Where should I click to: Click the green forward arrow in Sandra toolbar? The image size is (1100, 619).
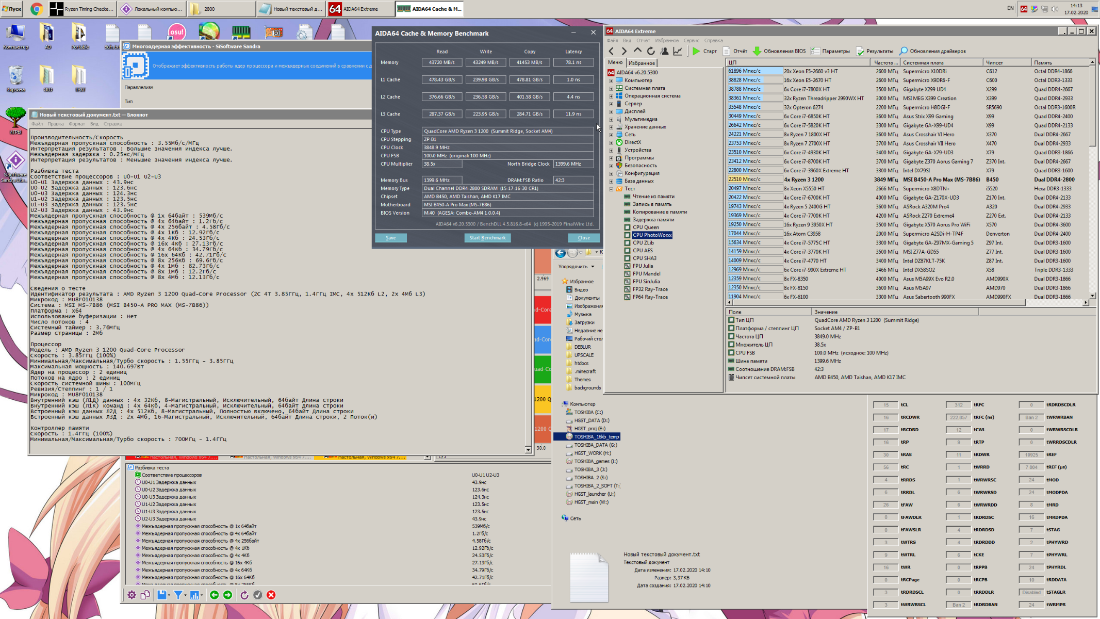coord(228,595)
